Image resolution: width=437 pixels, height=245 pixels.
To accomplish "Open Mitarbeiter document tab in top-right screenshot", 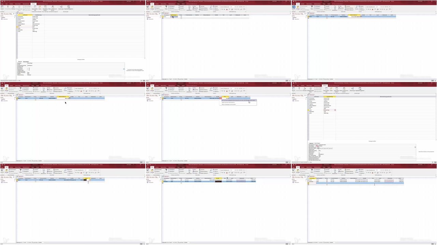I will click(312, 14).
